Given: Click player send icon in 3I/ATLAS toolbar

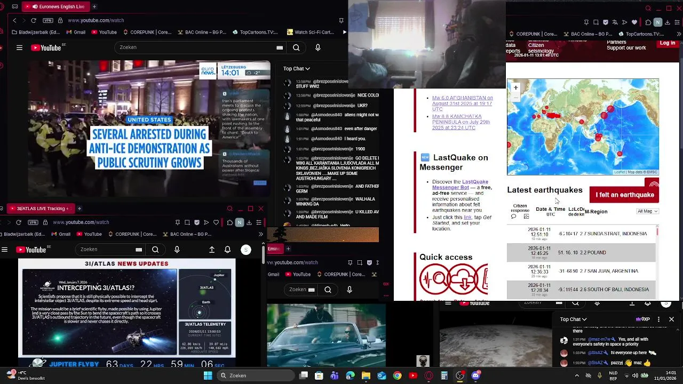Looking at the screenshot, I should pyautogui.click(x=206, y=222).
